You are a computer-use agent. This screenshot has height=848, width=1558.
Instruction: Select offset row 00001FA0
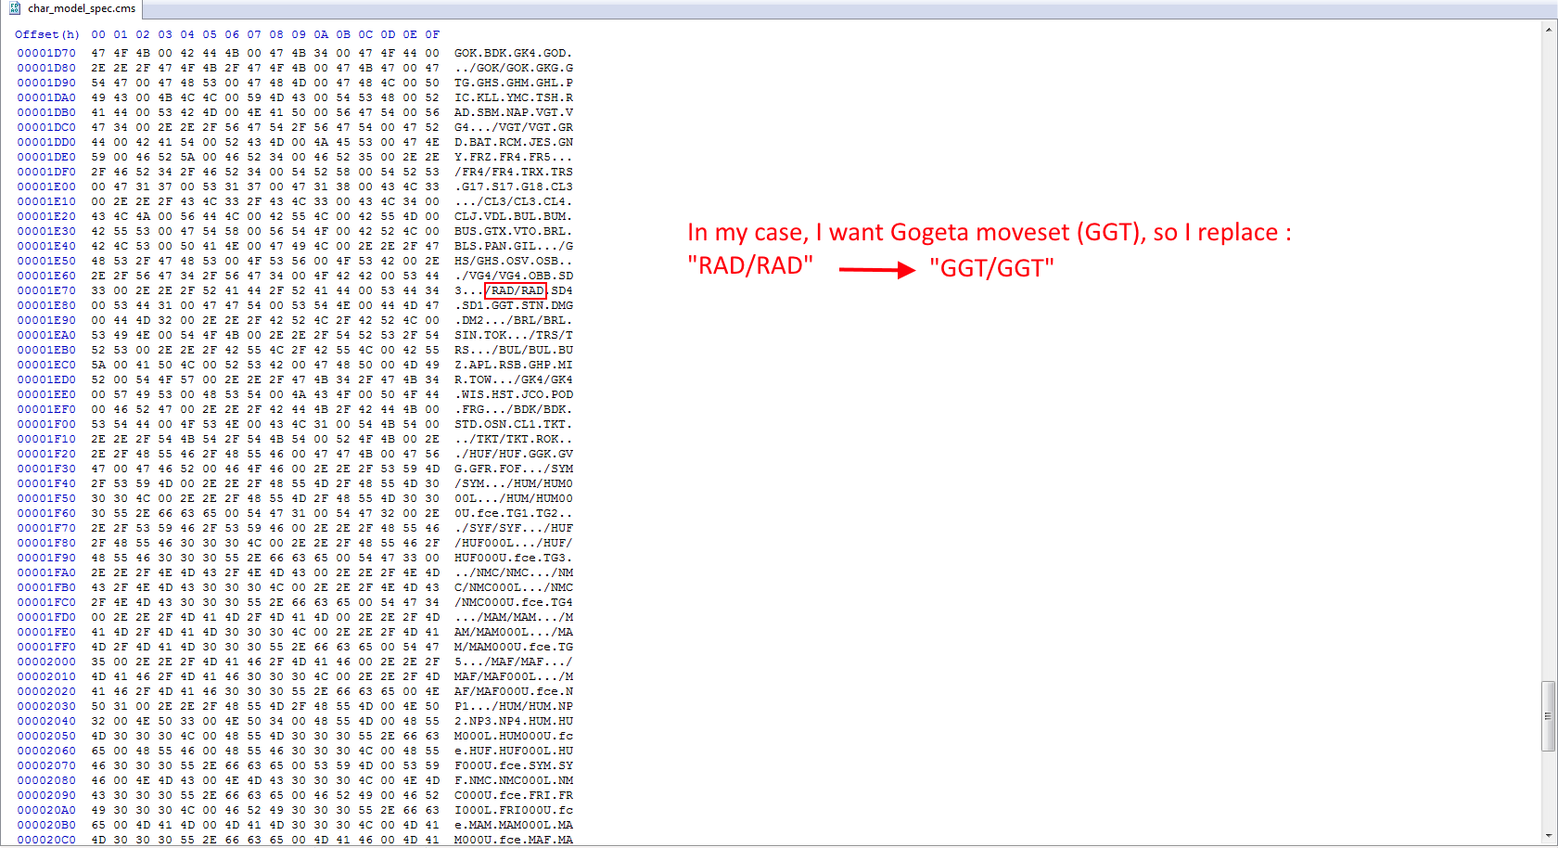[46, 572]
